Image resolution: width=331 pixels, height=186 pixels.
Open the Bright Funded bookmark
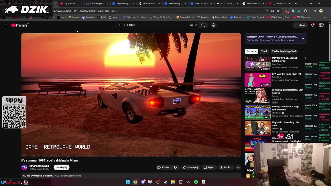(x=255, y=17)
